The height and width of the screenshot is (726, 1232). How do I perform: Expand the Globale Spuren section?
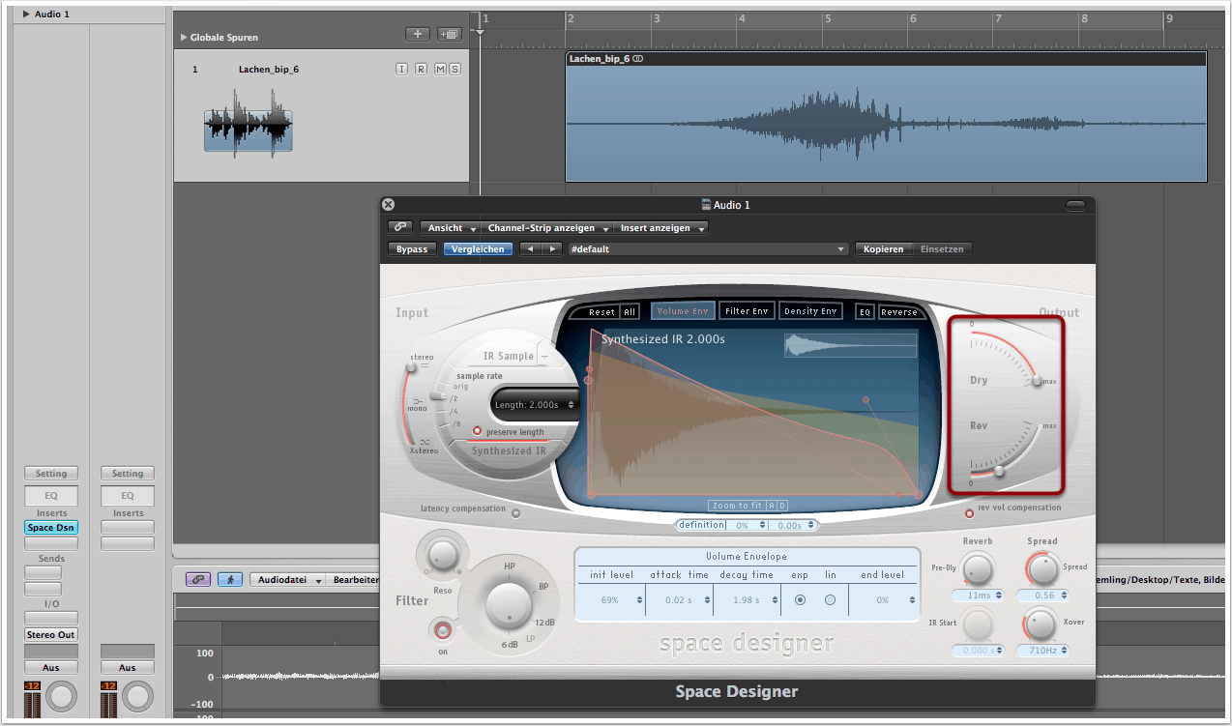pos(184,38)
